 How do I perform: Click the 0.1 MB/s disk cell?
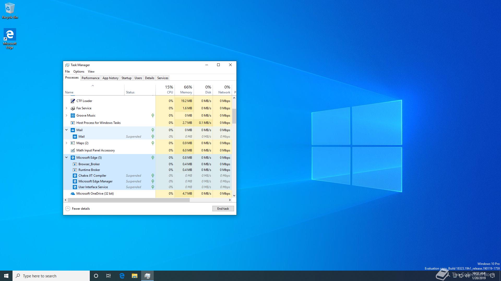(203, 123)
